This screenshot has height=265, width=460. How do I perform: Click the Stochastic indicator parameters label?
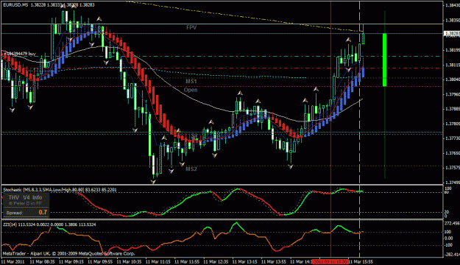pos(60,190)
